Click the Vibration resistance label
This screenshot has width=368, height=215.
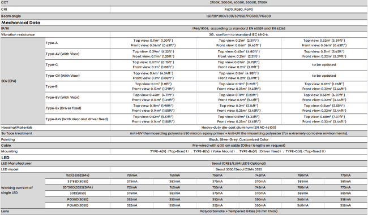coord(18,34)
